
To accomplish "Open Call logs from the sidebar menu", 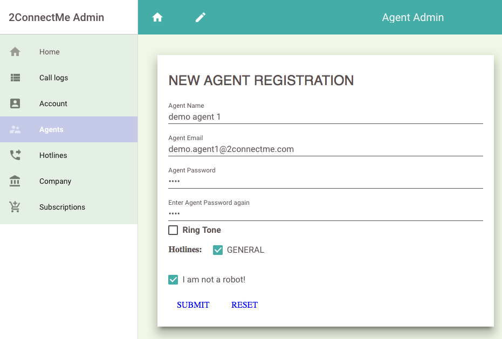I will tap(53, 78).
